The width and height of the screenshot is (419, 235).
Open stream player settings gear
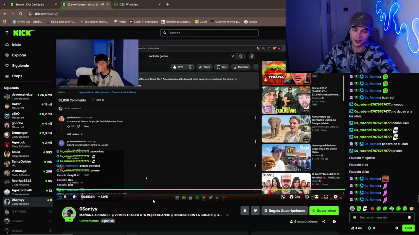point(336,197)
